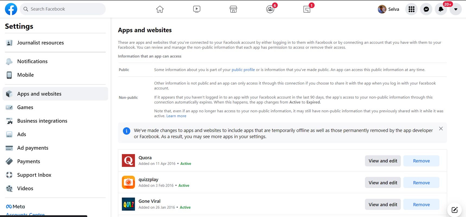466x217 pixels.
Task: Open the Gaming/Pages icon with 1 badge
Action: (307, 9)
